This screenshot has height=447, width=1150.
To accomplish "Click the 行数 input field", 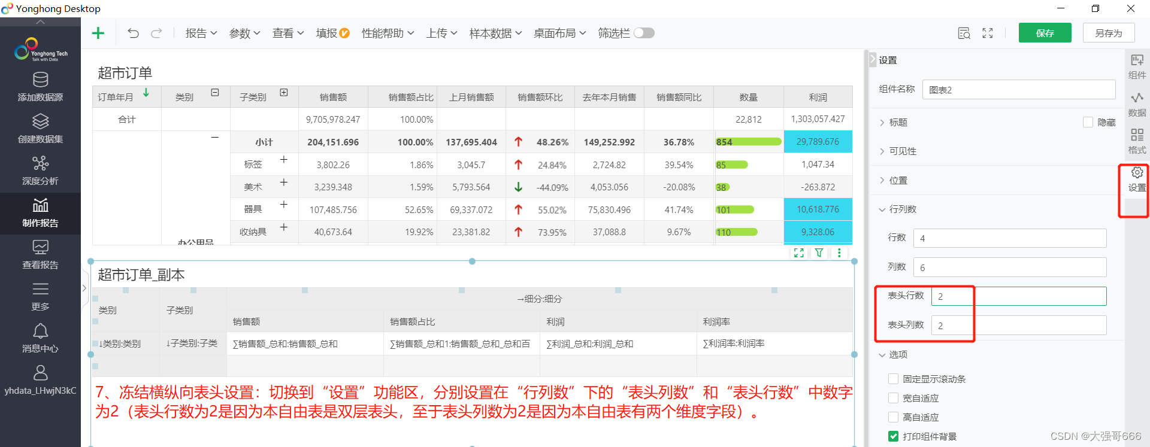I will click(x=1009, y=238).
